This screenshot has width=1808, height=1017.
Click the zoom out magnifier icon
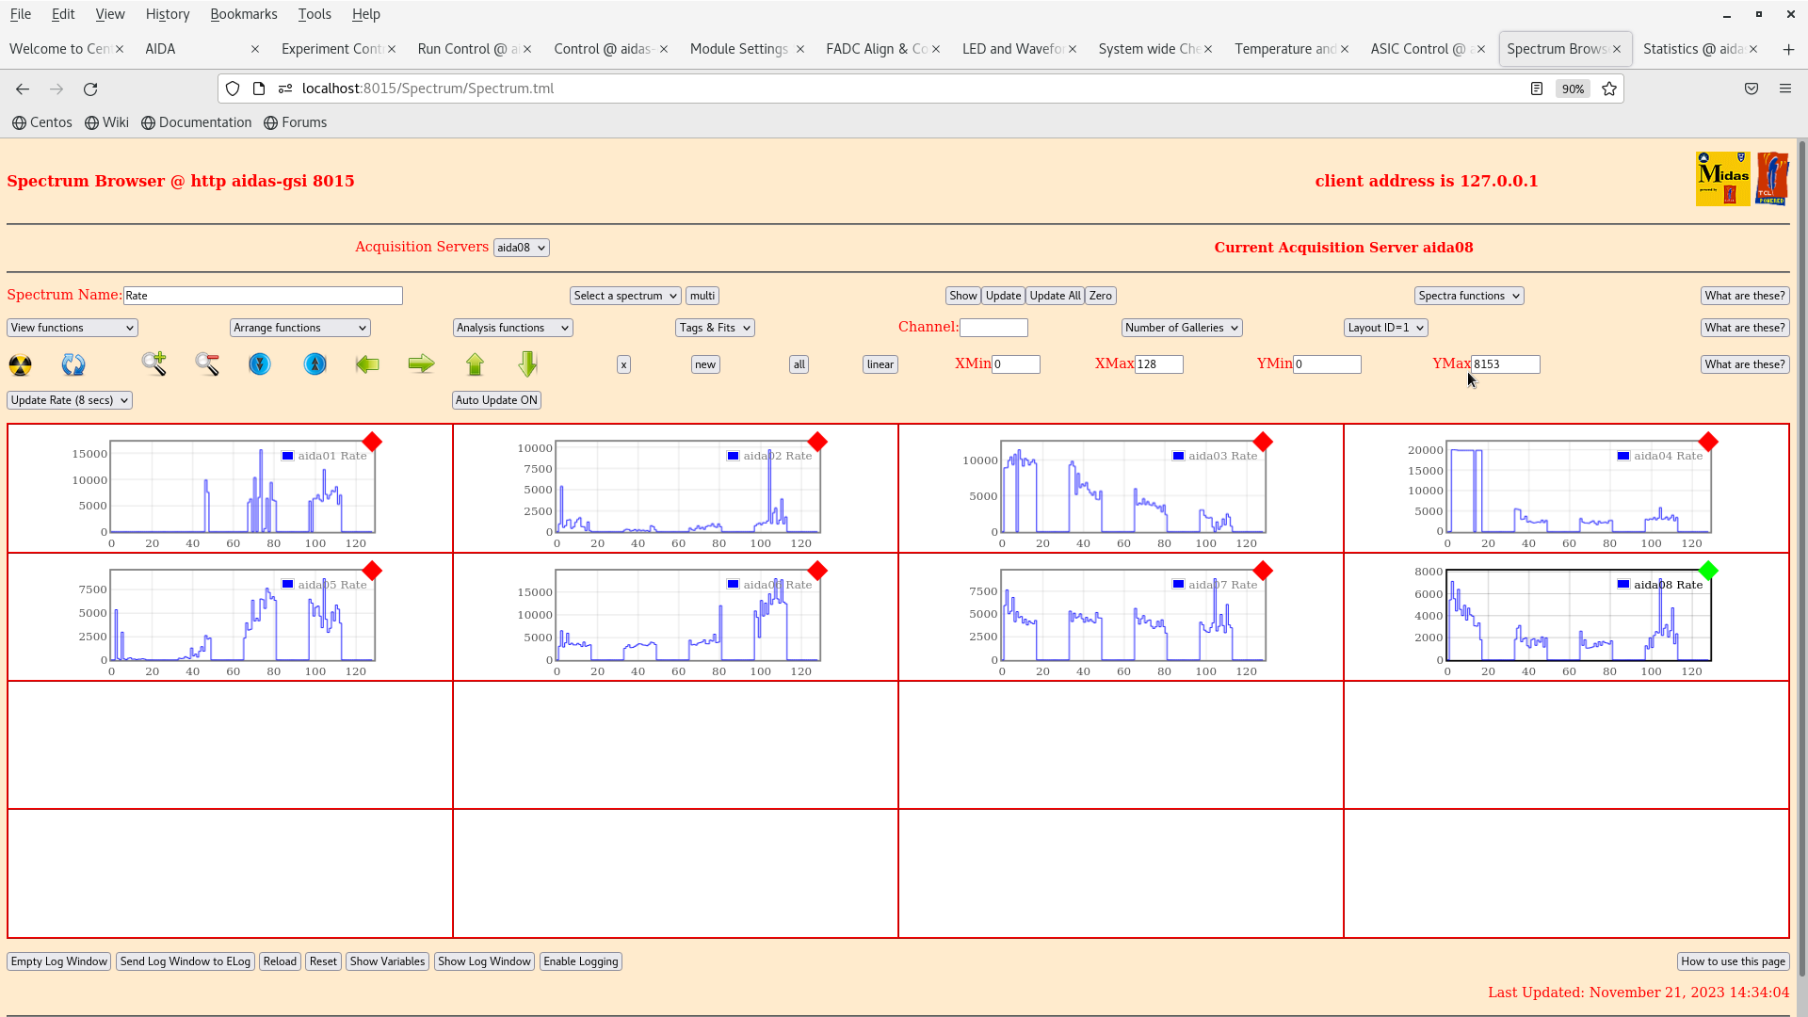[x=207, y=363]
